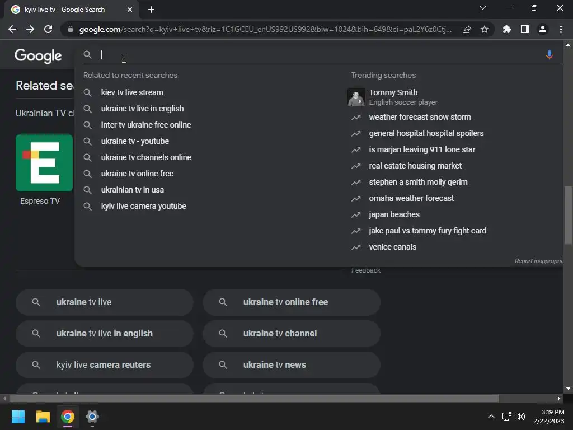Select trending is marjan leaving 911 lone star
573x430 pixels.
click(x=422, y=149)
